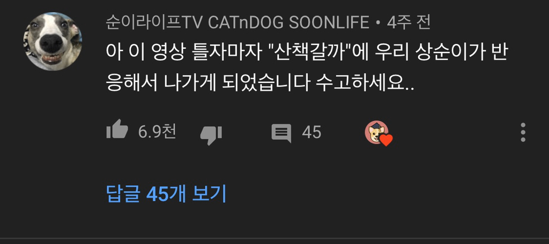Viewport: 549px width, 244px height.
Task: Click the bold 45 in replies link
Action: (158, 194)
